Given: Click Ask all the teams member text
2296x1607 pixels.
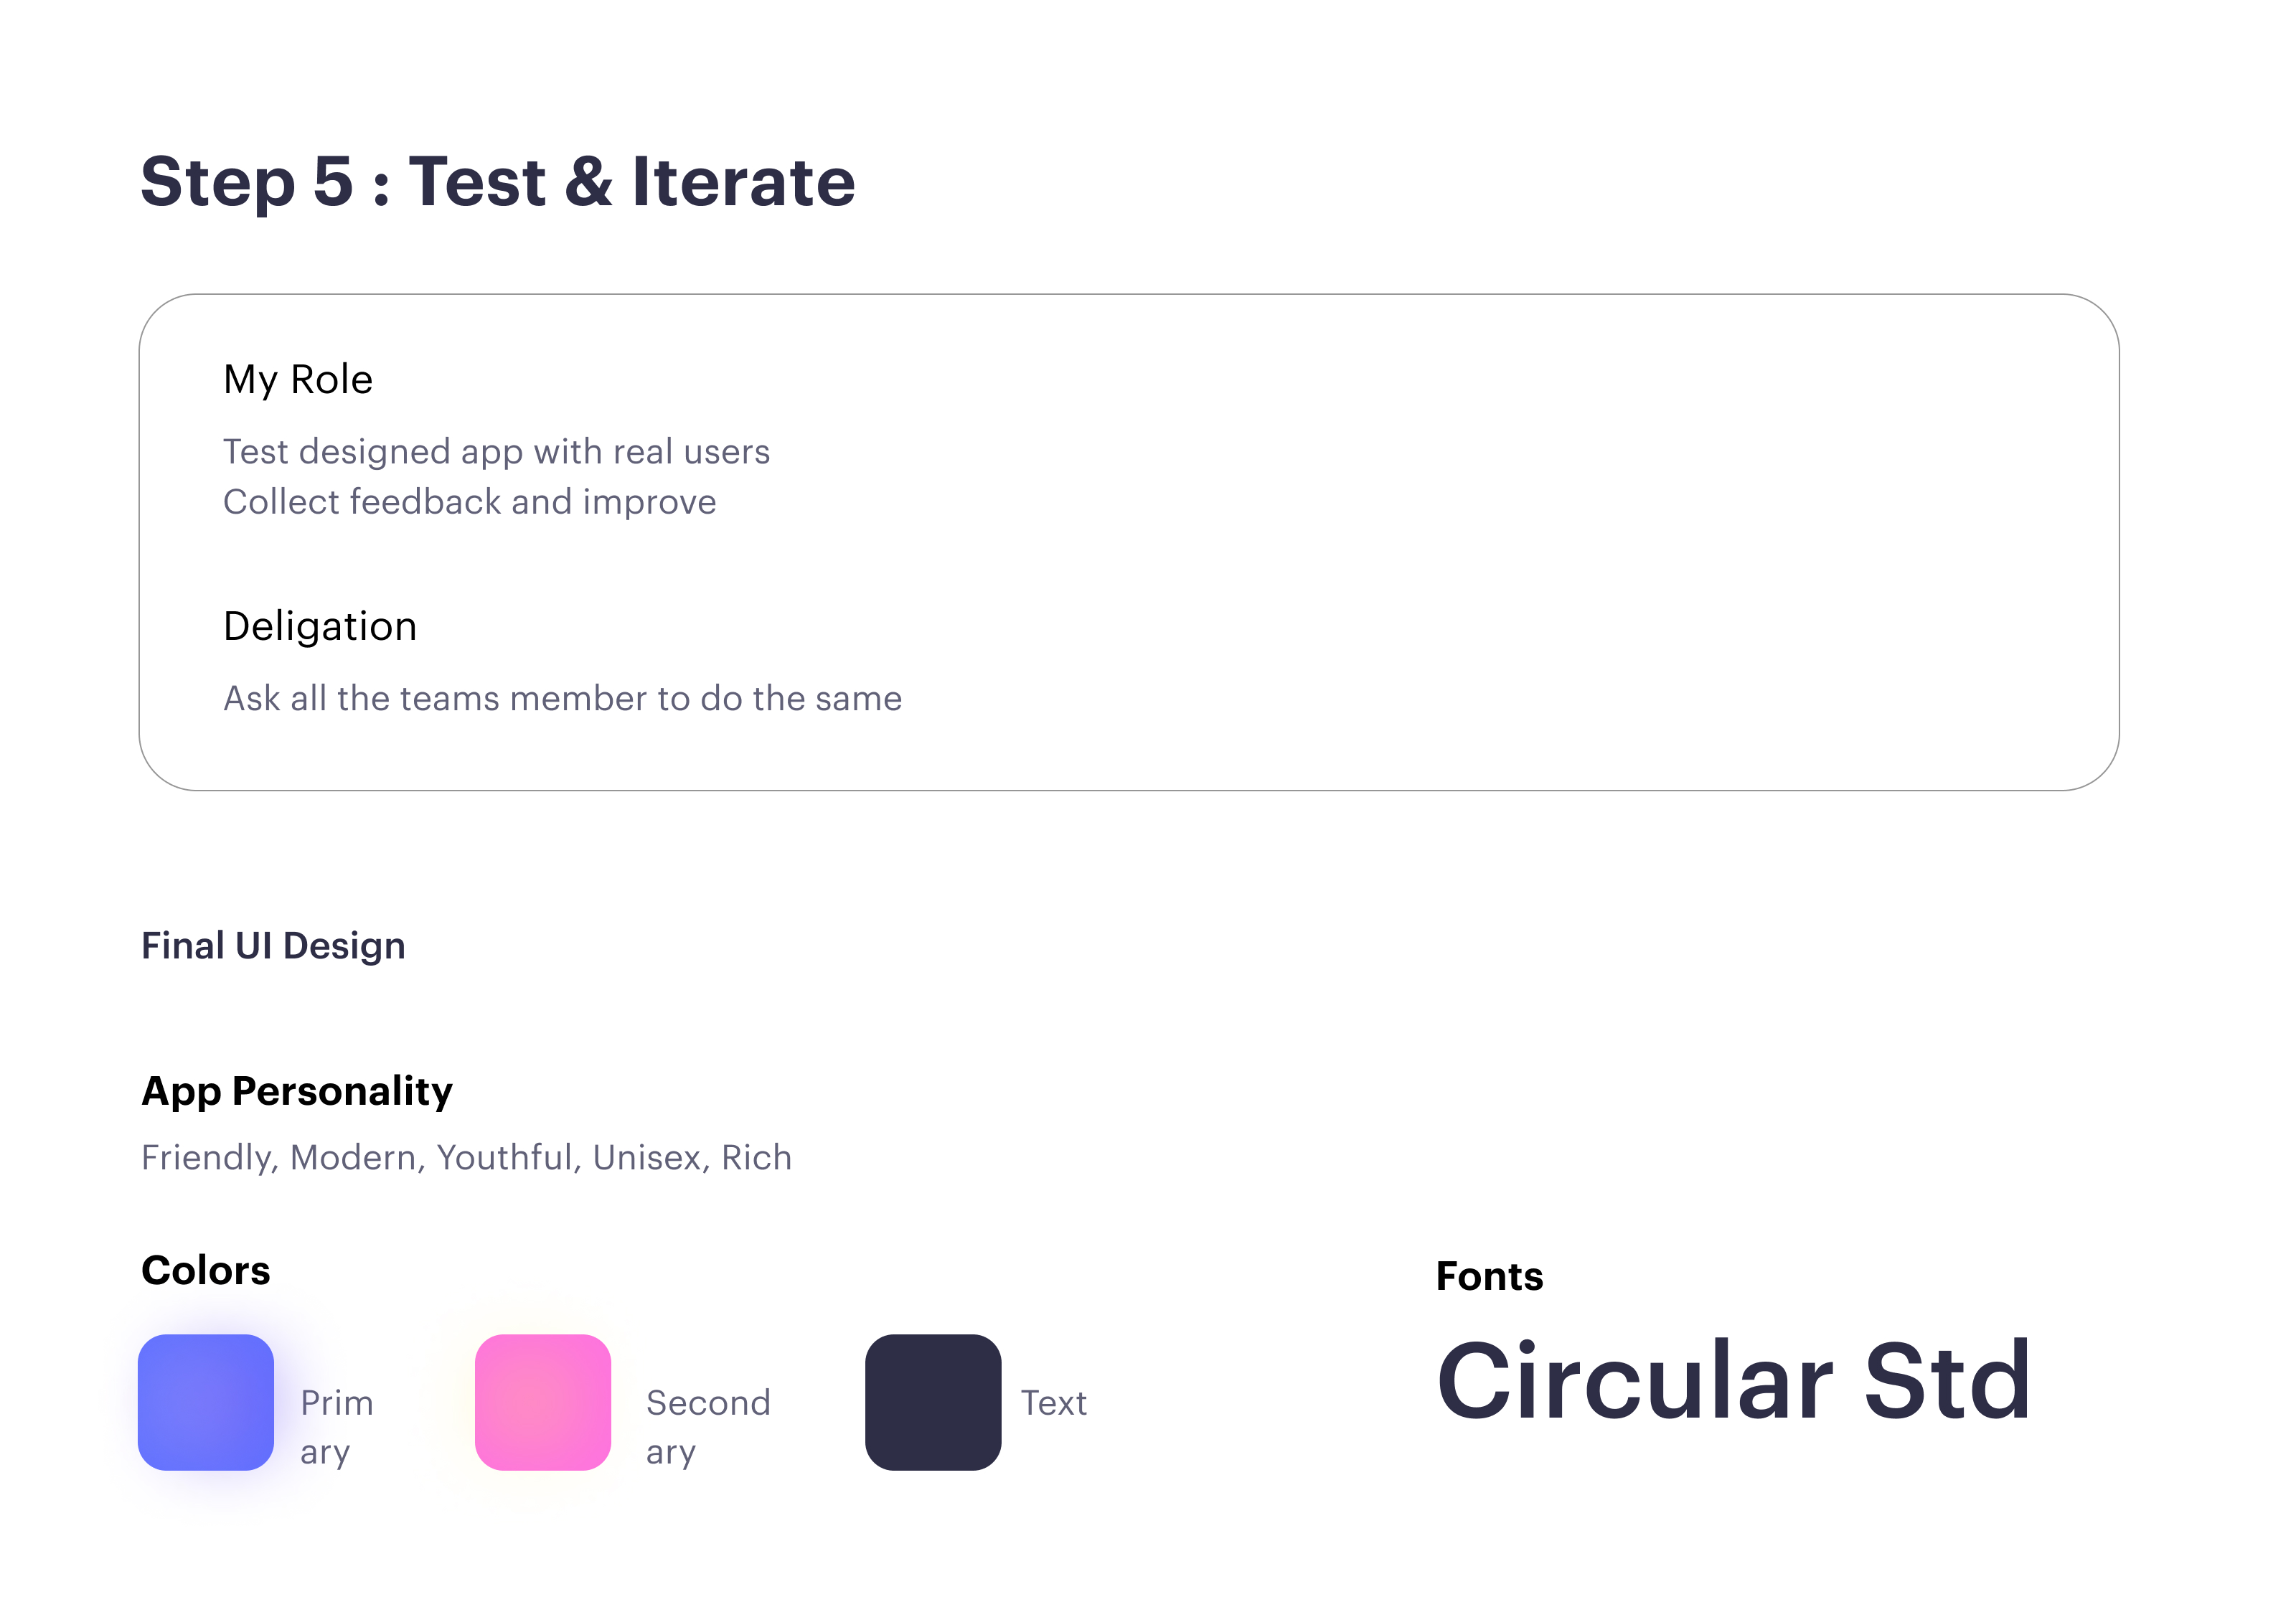Looking at the screenshot, I should tap(562, 698).
